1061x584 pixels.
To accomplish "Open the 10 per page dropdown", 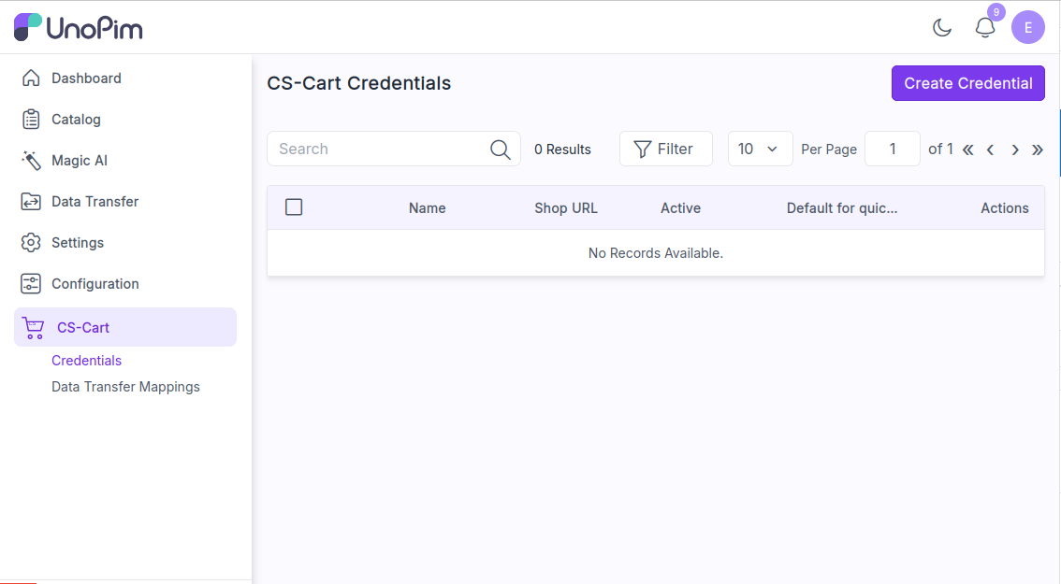I will coord(760,149).
